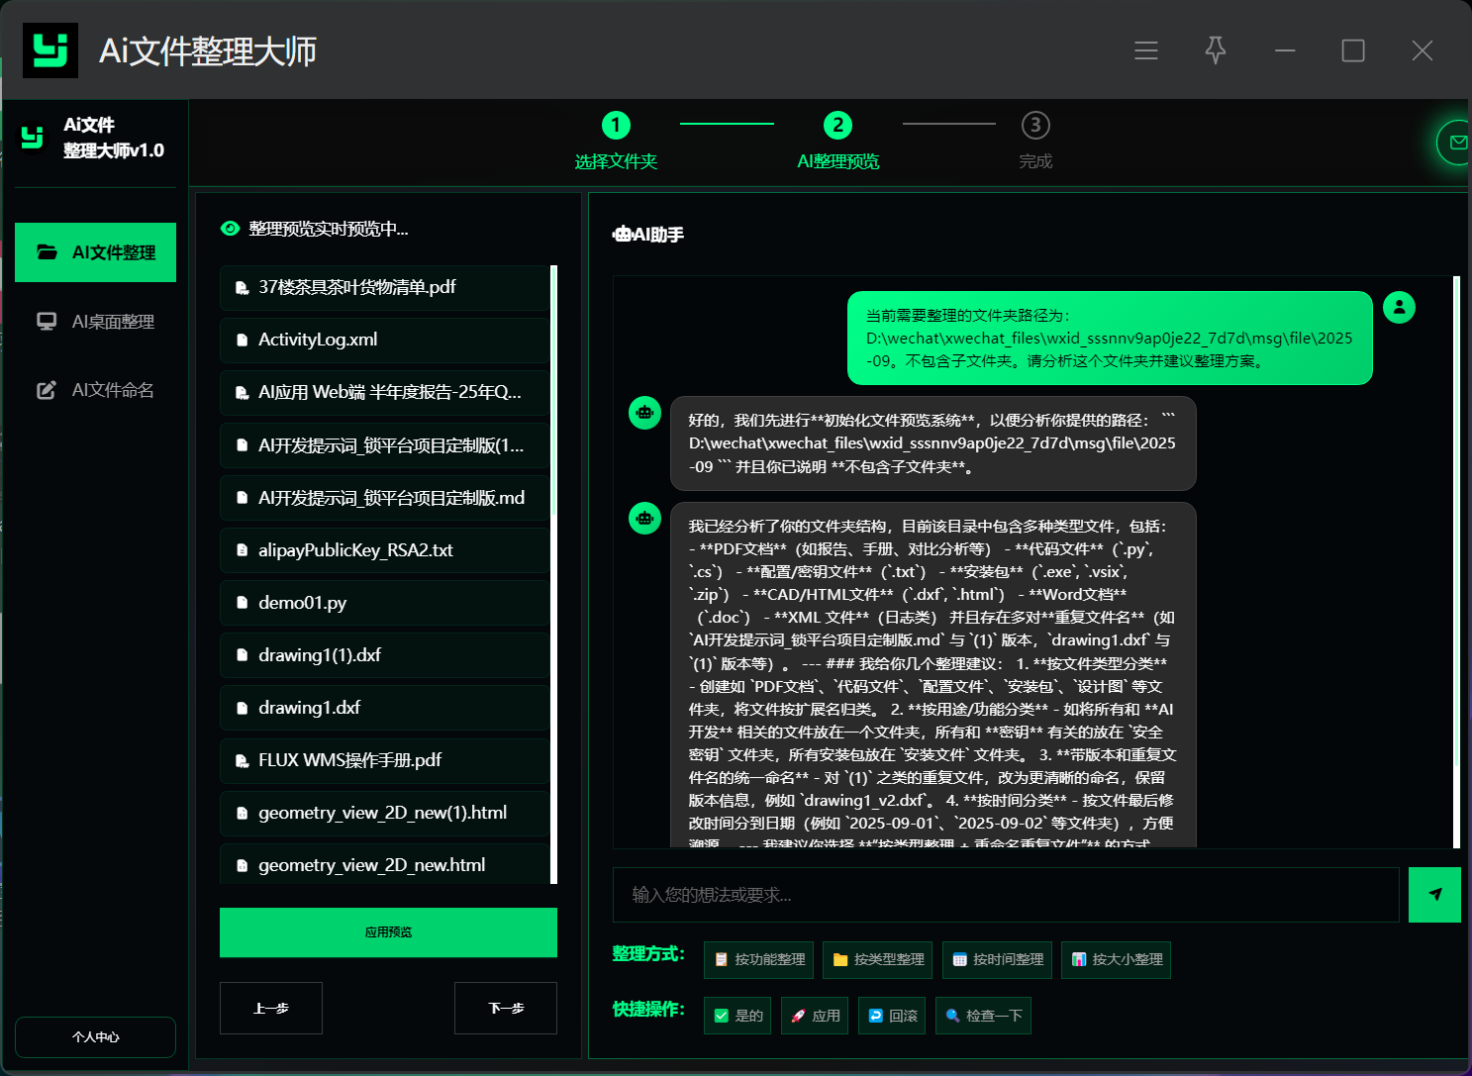Switch to AI文件命名 in the sidebar
Screen dimensions: 1472x1076
click(95, 390)
